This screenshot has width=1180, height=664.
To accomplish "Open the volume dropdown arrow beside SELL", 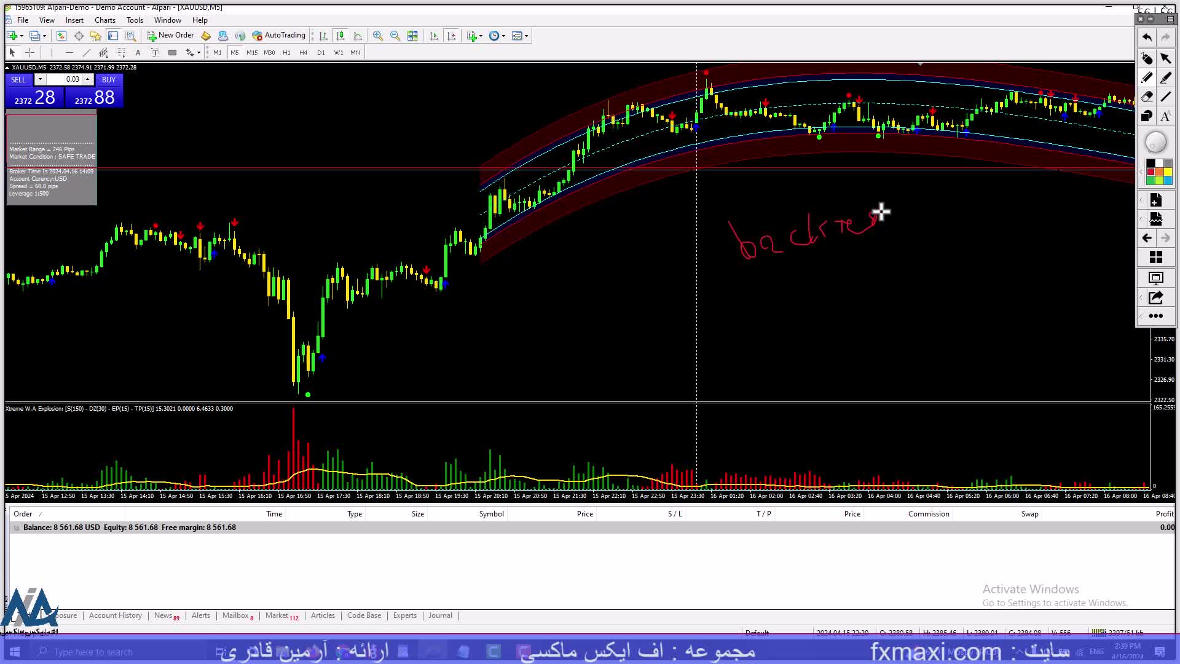I will pyautogui.click(x=40, y=79).
